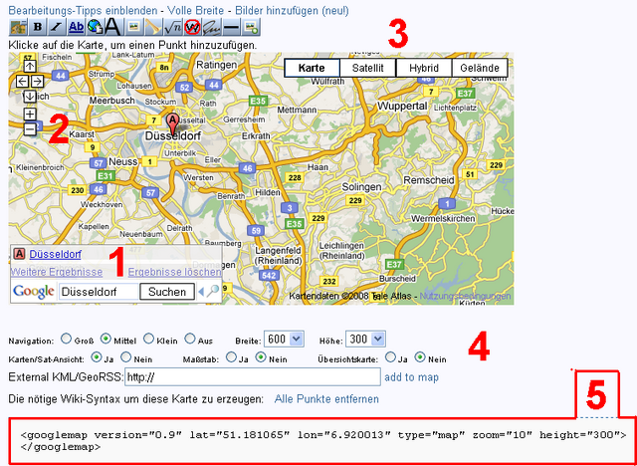Enable Maßstab with Ja radio
The height and width of the screenshot is (466, 637).
tap(231, 357)
